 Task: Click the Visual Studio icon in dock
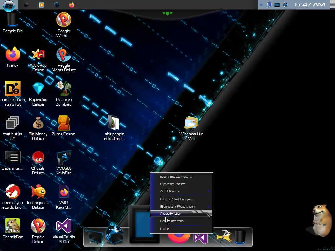point(201,239)
